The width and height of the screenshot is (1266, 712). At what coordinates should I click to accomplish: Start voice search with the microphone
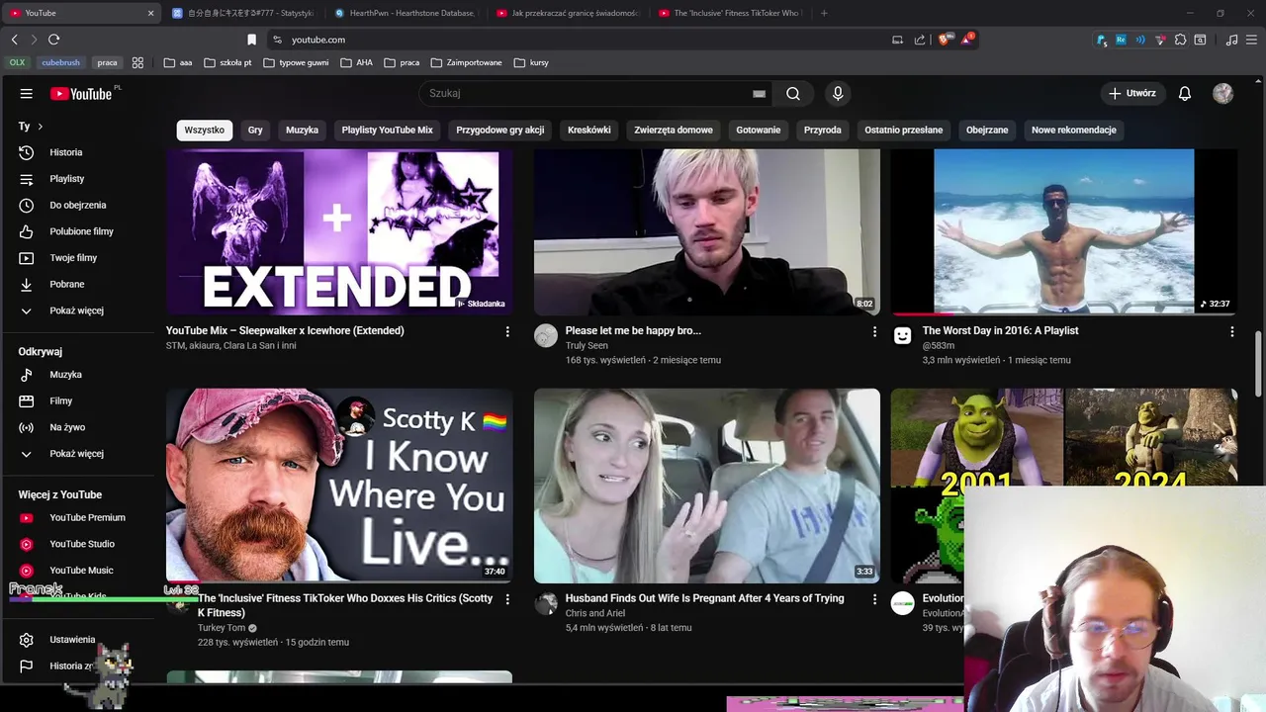[x=838, y=93]
